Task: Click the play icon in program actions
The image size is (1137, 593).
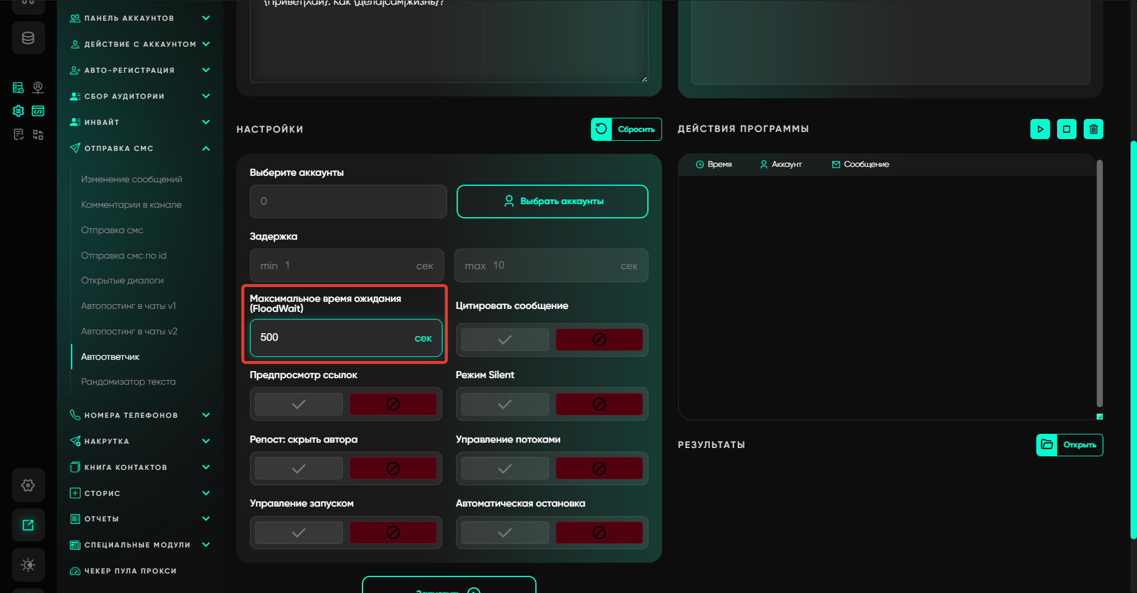Action: tap(1040, 129)
